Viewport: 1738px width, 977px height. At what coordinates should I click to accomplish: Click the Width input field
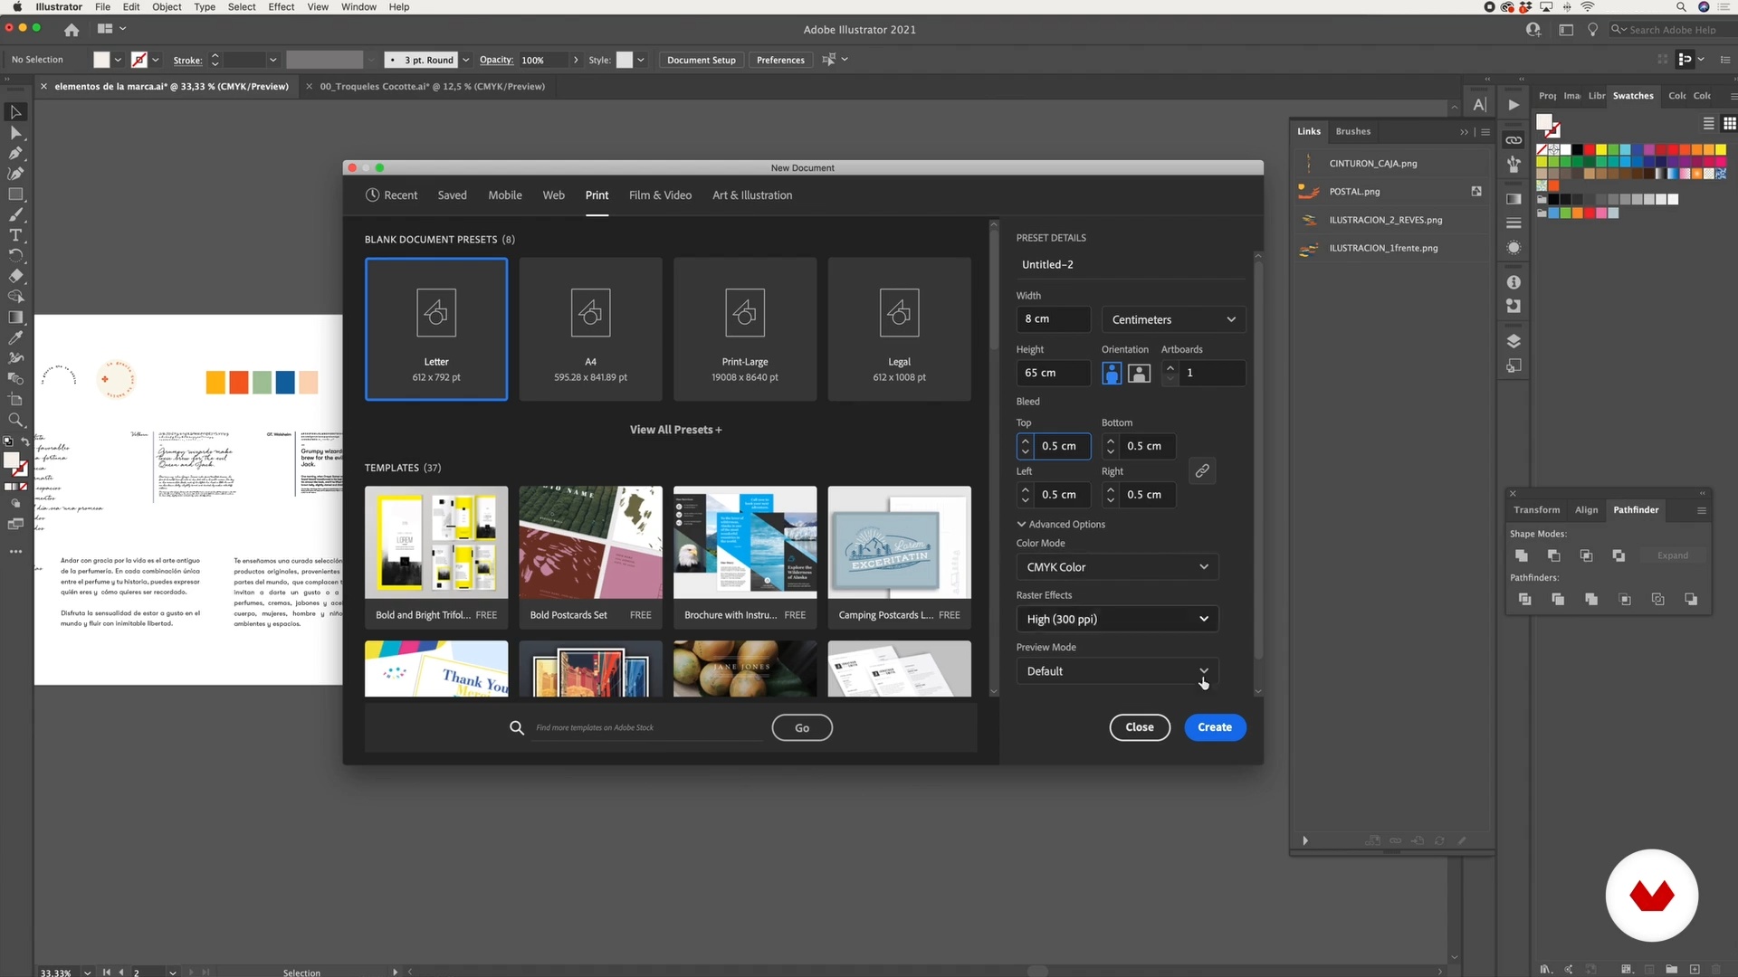(x=1054, y=319)
